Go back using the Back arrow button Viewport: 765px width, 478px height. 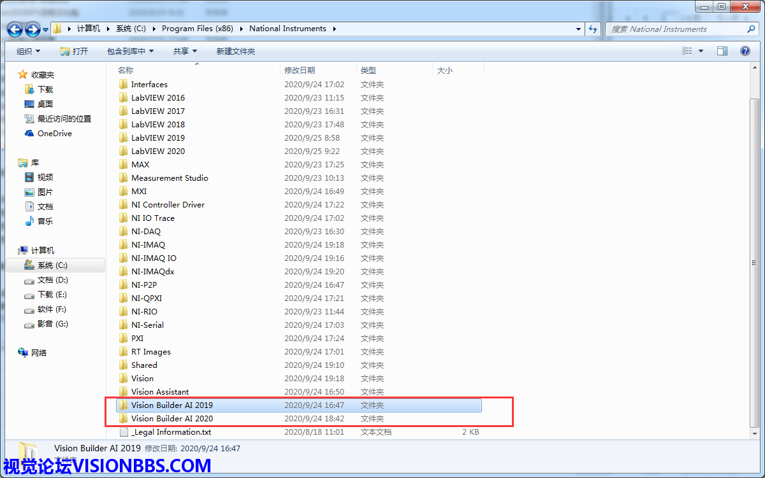[x=15, y=29]
